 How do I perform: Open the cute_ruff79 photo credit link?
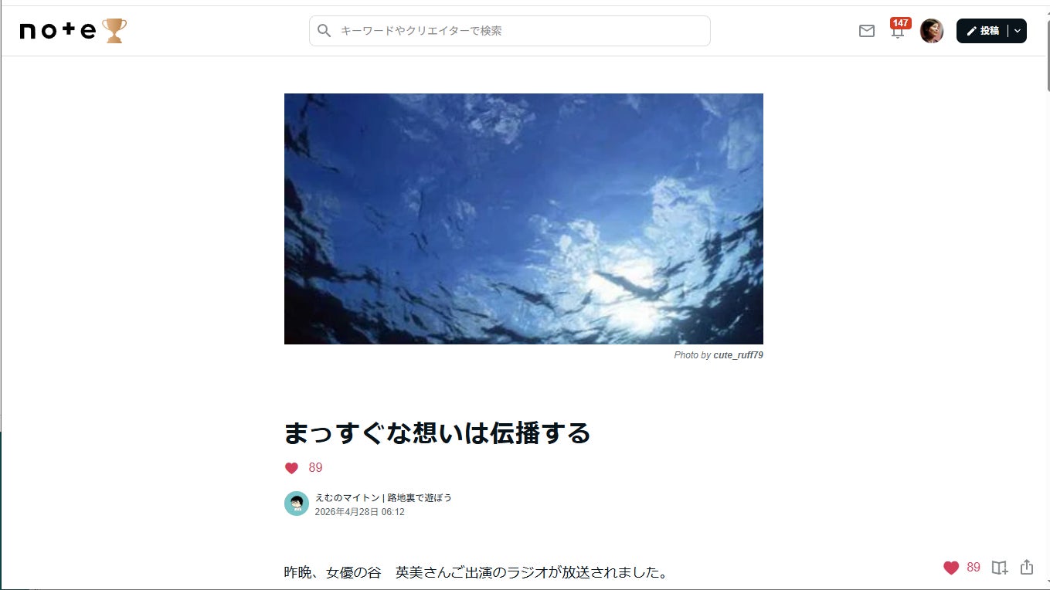pyautogui.click(x=738, y=355)
